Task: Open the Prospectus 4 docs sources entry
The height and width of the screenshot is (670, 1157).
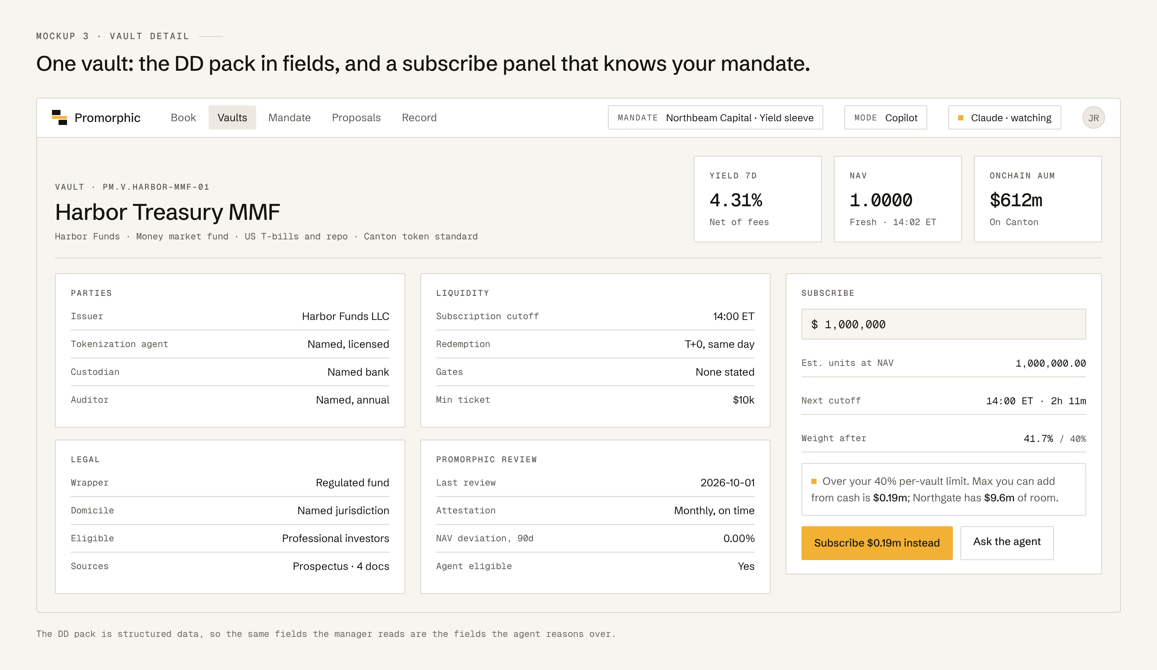Action: coord(341,566)
